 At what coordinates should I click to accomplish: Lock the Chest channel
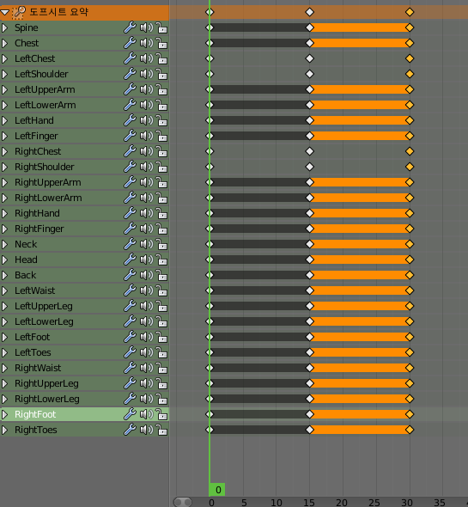click(161, 43)
